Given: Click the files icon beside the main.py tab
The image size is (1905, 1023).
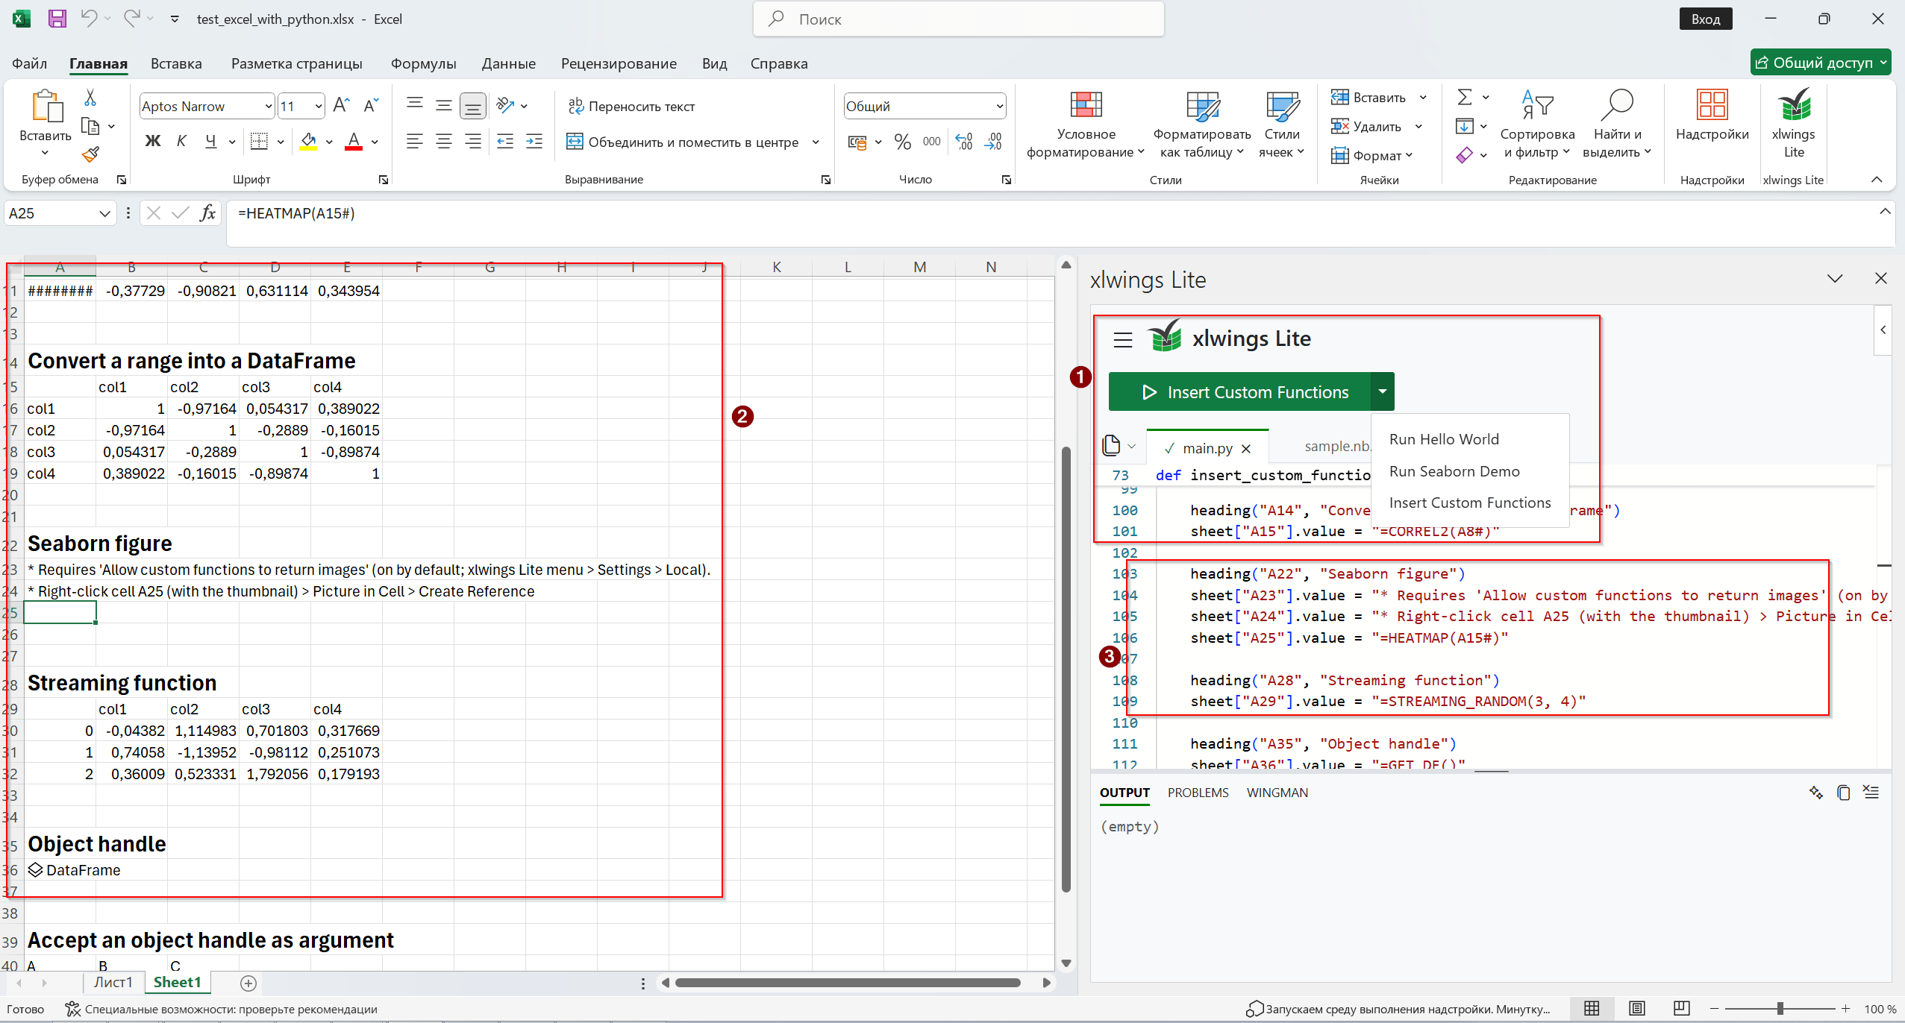Looking at the screenshot, I should pos(1111,445).
